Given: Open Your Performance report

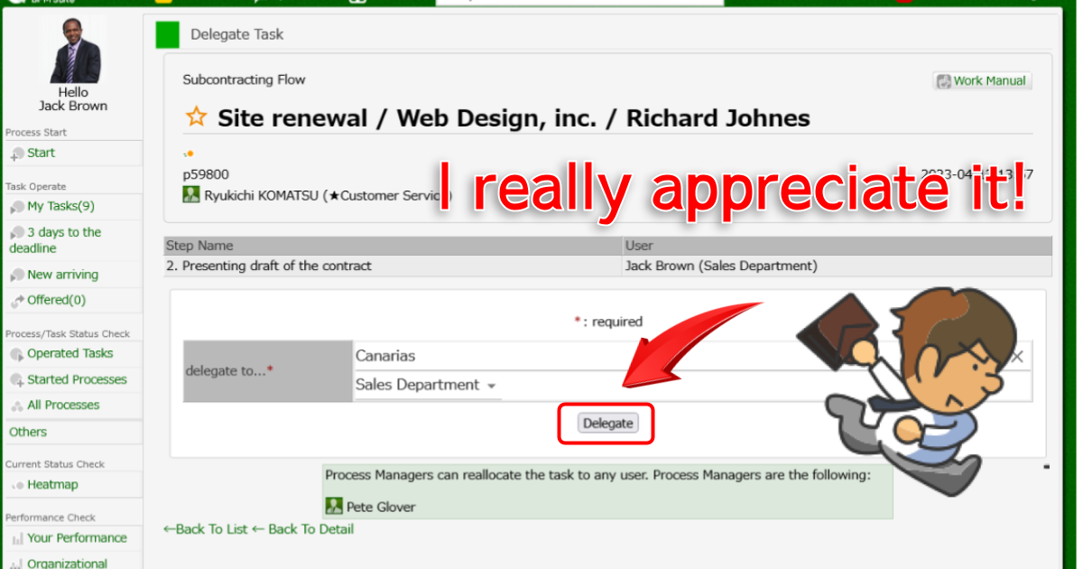Looking at the screenshot, I should [x=77, y=537].
